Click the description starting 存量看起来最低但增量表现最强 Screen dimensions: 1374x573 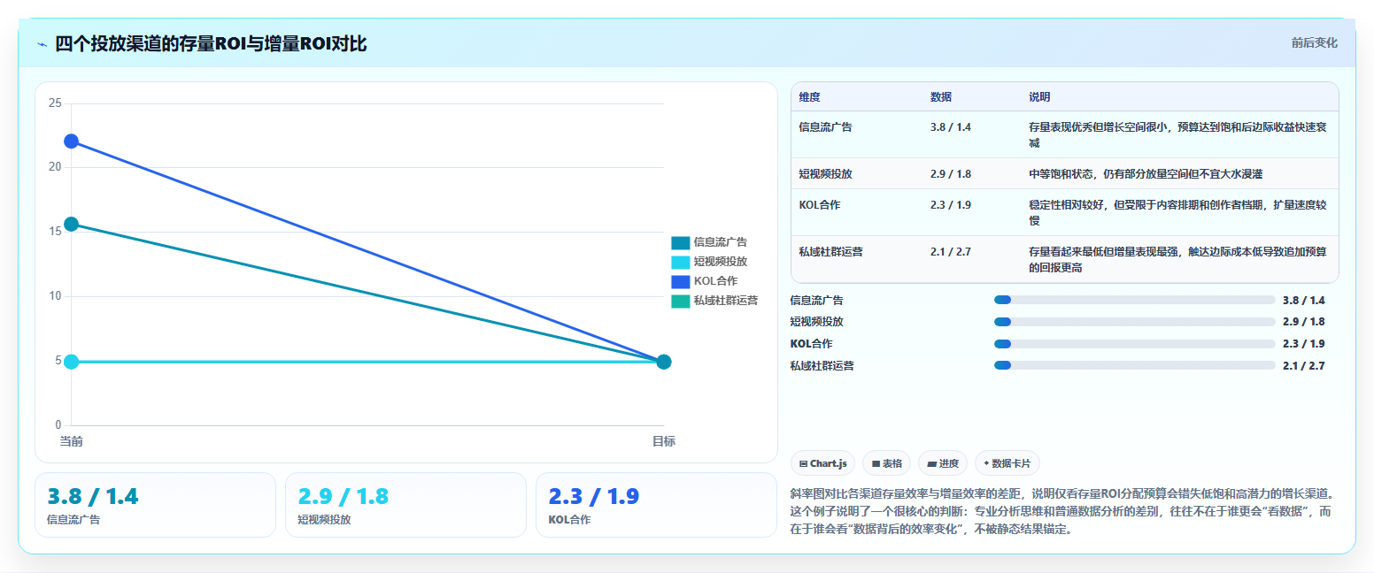[x=1177, y=259]
